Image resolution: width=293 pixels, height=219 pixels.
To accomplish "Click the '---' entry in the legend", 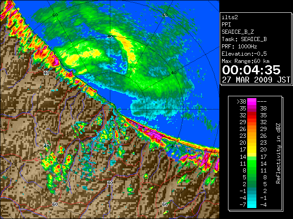I will pyautogui.click(x=262, y=102).
